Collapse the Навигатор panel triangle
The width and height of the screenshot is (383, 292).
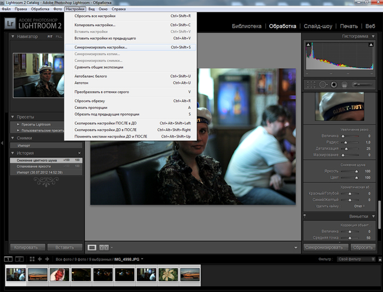pos(13,37)
